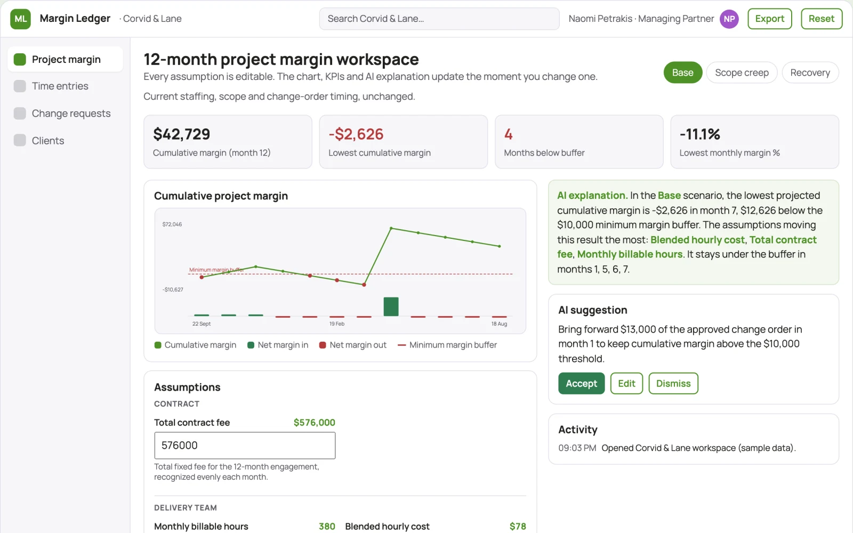Accept the AI suggestion

pos(581,383)
